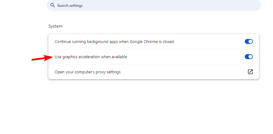Select the background apps setting label
This screenshot has width=273, height=134.
pos(114,41)
